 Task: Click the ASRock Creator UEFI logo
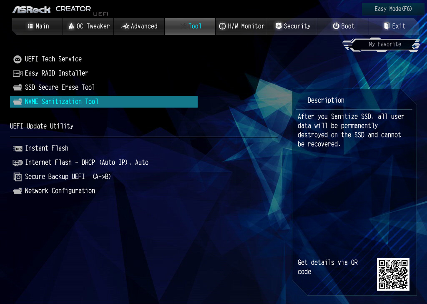[x=60, y=10]
